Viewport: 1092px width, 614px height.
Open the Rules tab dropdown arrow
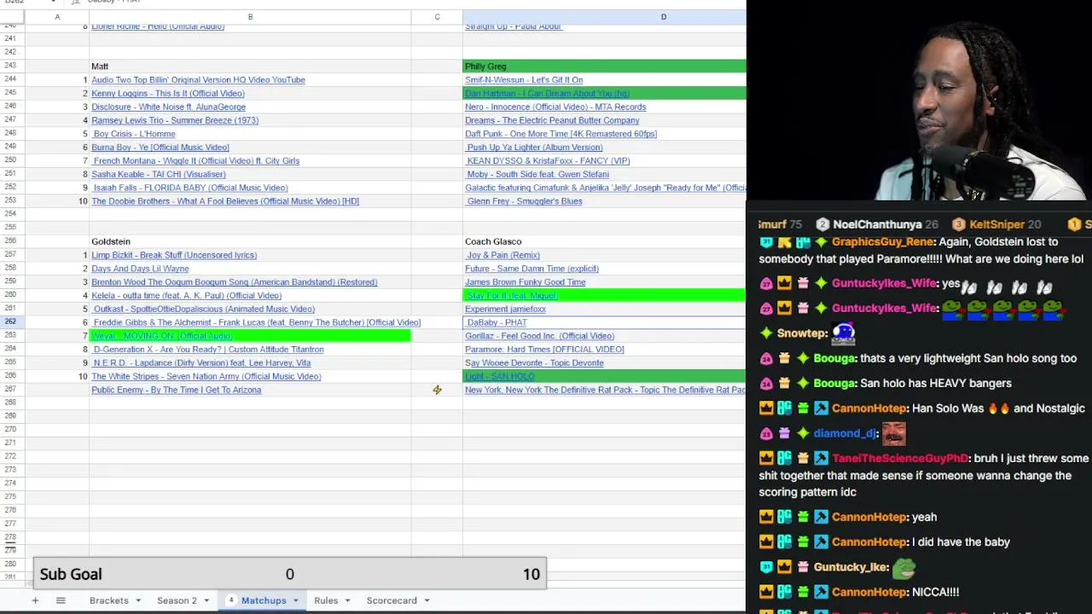[347, 600]
